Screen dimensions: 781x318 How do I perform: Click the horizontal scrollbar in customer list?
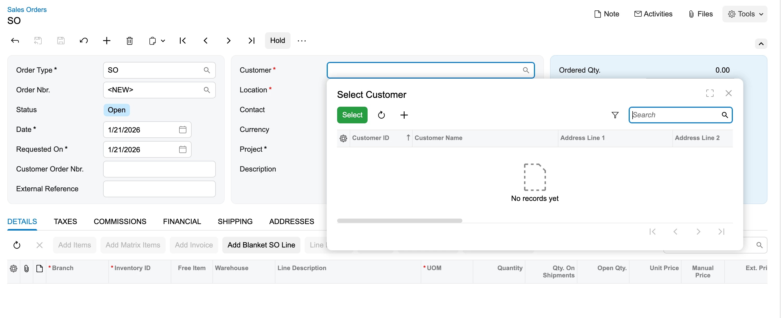399,221
